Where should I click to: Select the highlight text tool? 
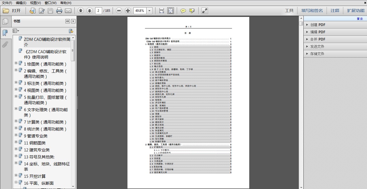pos(192,11)
